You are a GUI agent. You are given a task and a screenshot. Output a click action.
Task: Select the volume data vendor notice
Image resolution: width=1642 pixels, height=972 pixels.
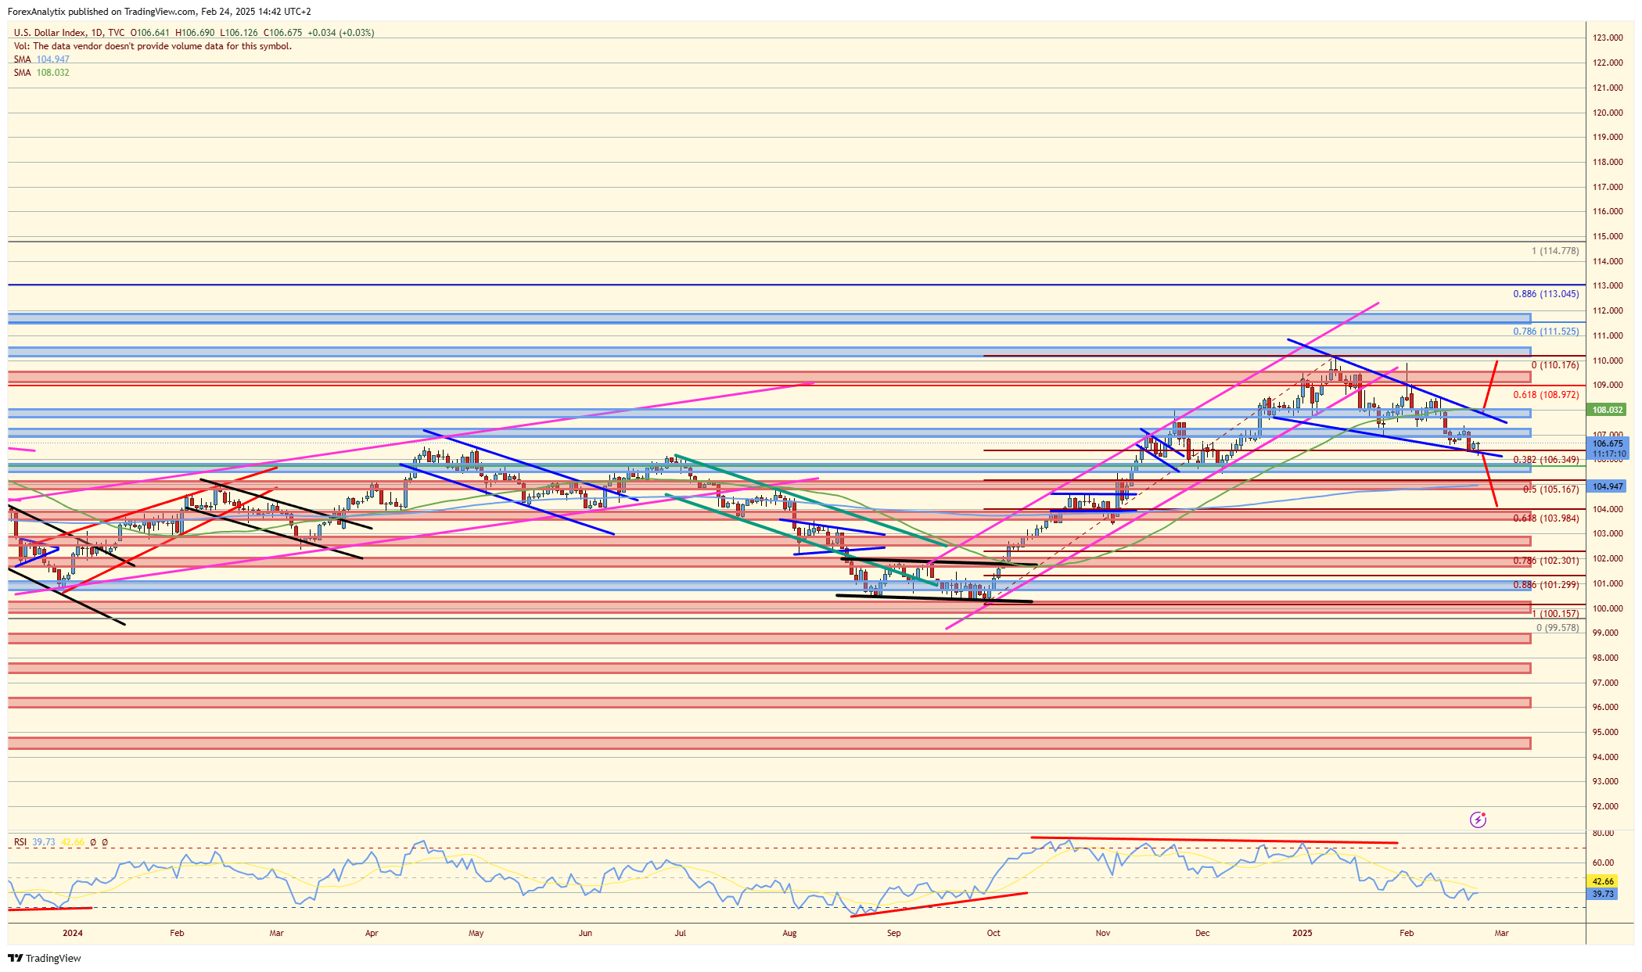[x=153, y=46]
